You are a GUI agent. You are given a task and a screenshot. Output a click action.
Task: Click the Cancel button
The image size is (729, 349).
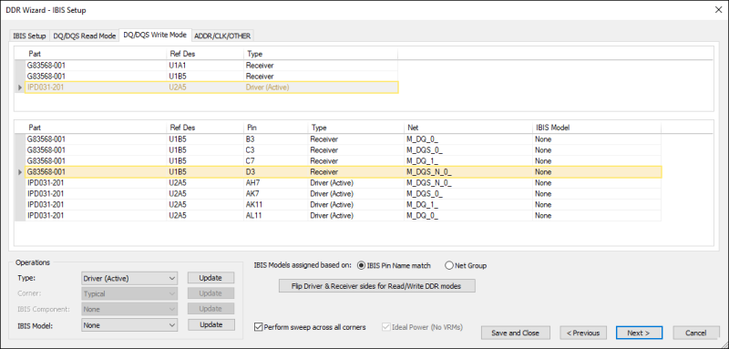point(696,333)
